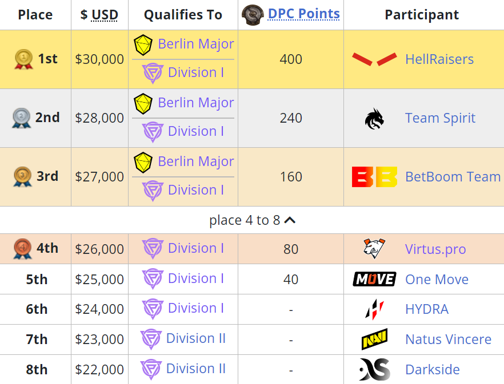
Task: Open the Natus Vincere team link
Action: coord(448,339)
